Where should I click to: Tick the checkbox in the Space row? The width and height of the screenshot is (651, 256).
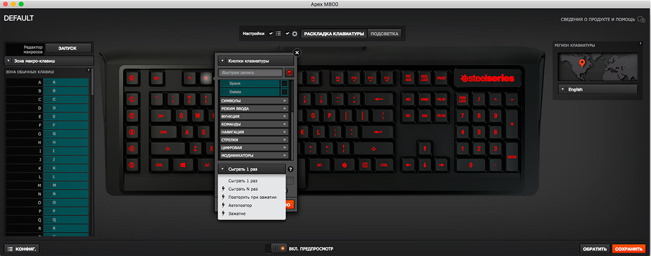click(284, 84)
